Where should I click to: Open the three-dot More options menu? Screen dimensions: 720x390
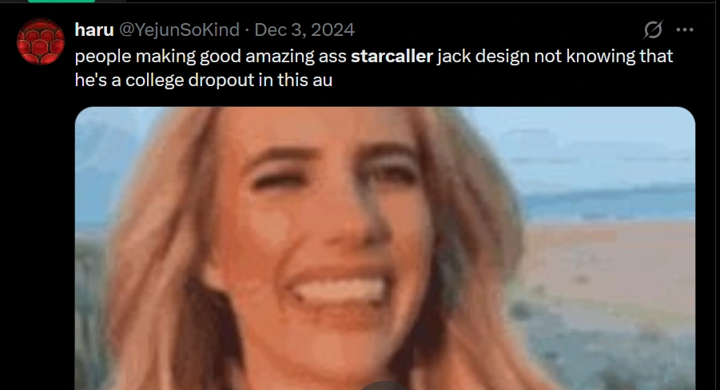tap(685, 30)
